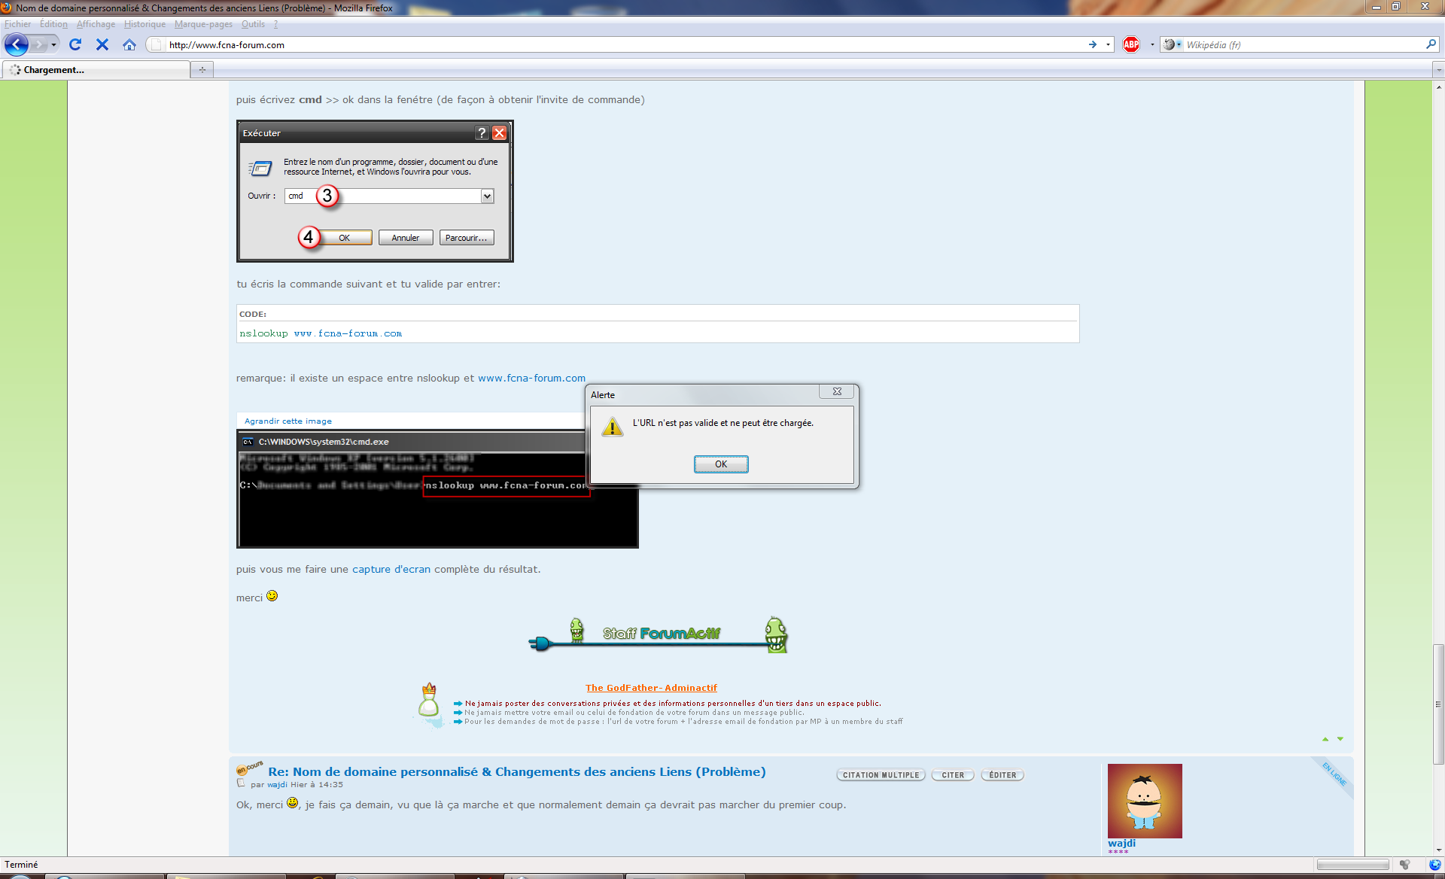Click the small post icon before 'par wajdi'

pyautogui.click(x=241, y=783)
